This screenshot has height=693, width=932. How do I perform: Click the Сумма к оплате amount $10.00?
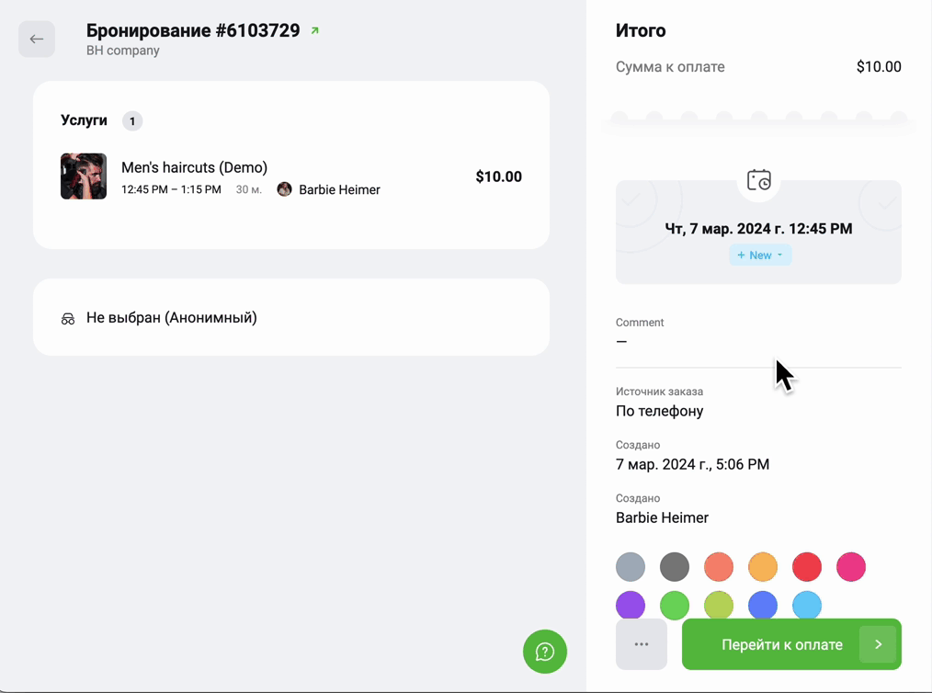[x=879, y=66]
